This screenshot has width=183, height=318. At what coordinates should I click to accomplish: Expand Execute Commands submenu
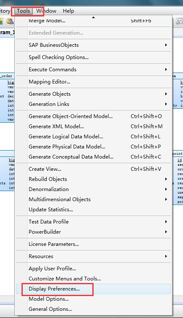click(x=93, y=69)
